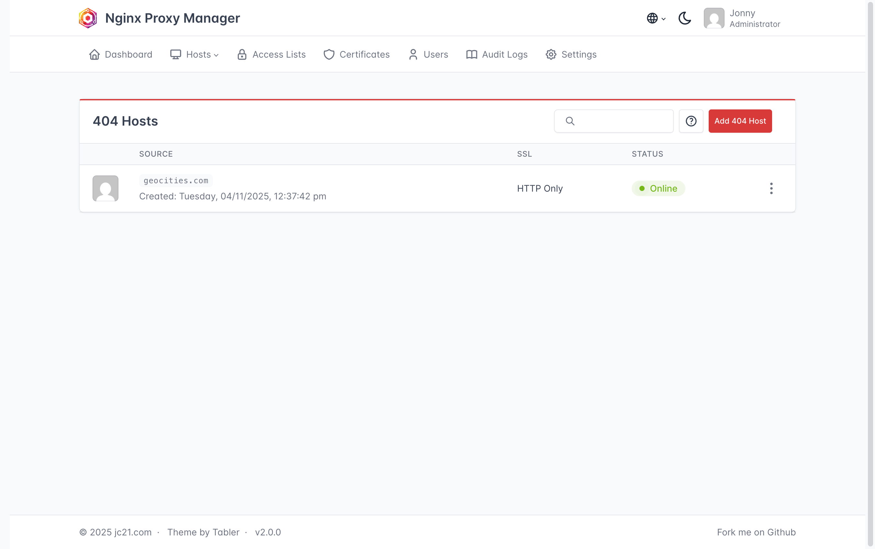Click the Theme by Tabler link
Screen dimensions: 875x549
[203, 532]
